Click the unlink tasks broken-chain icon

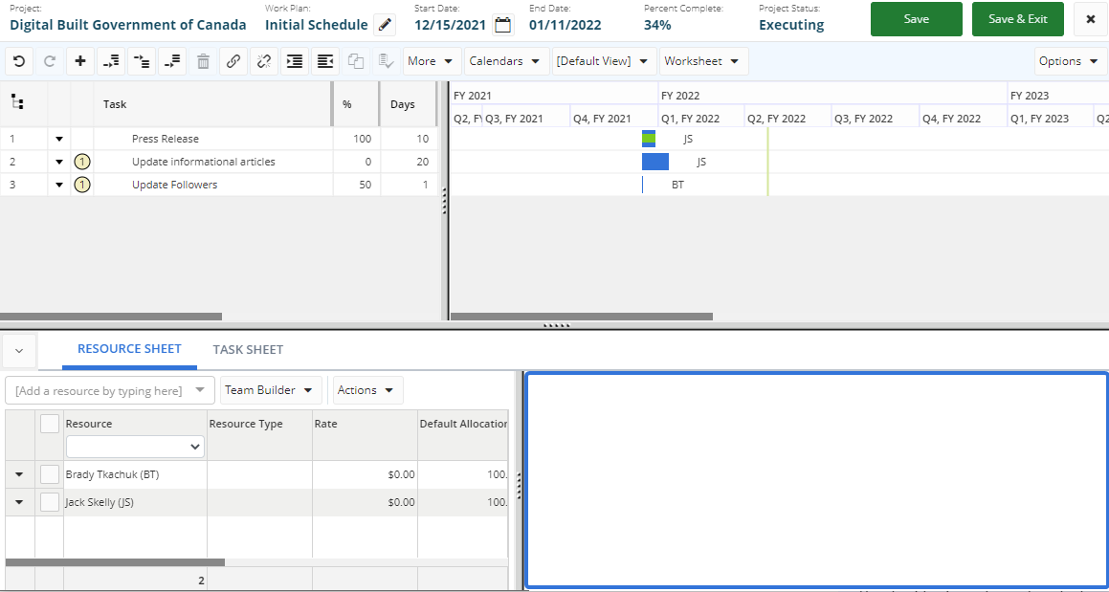264,61
